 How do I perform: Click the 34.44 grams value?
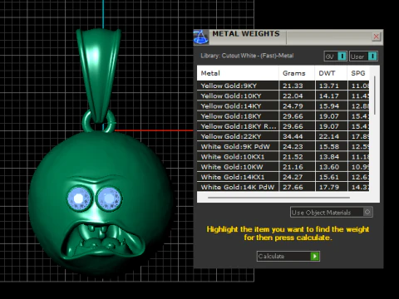pos(293,136)
